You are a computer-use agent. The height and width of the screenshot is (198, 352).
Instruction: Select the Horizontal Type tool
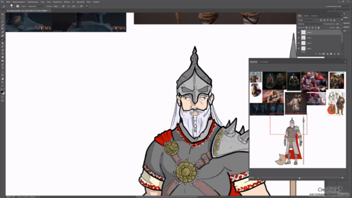pyautogui.click(x=2, y=68)
